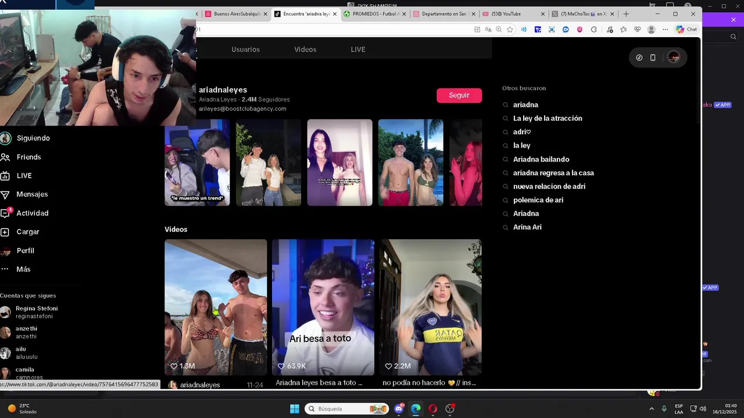
Task: Open the Boca jersey video with 2.2M likes
Action: click(x=431, y=307)
